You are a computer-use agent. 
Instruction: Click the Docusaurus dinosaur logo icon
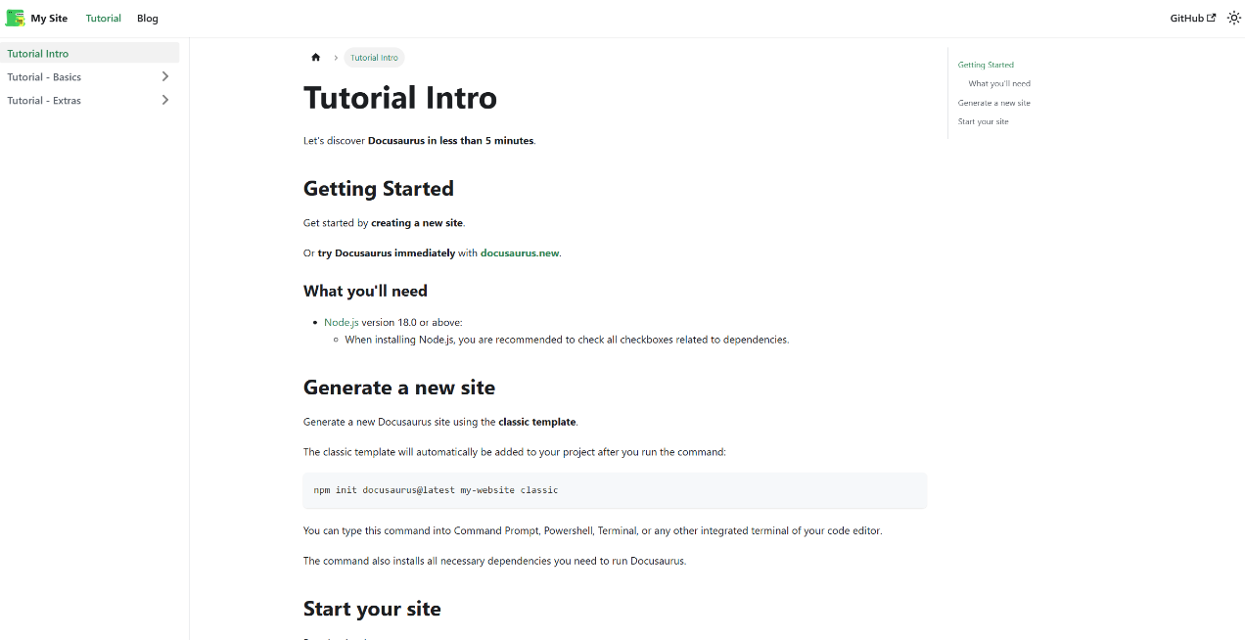(16, 18)
